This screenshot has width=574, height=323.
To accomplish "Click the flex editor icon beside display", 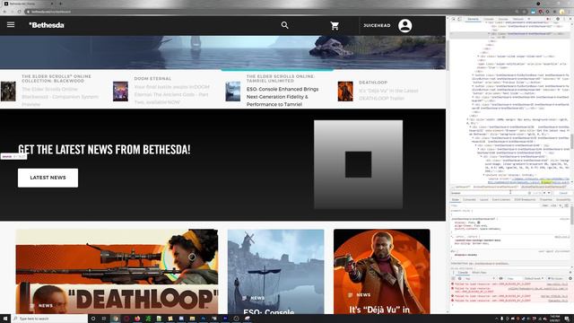I will click(x=478, y=223).
